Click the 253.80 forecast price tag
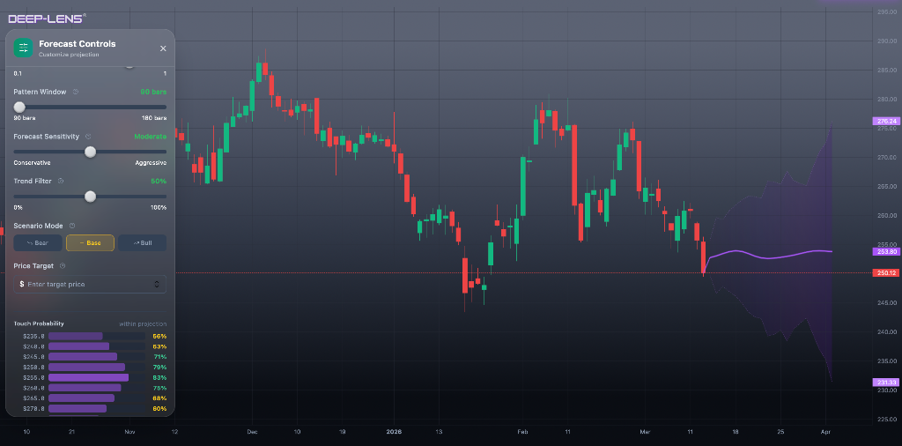 point(887,251)
